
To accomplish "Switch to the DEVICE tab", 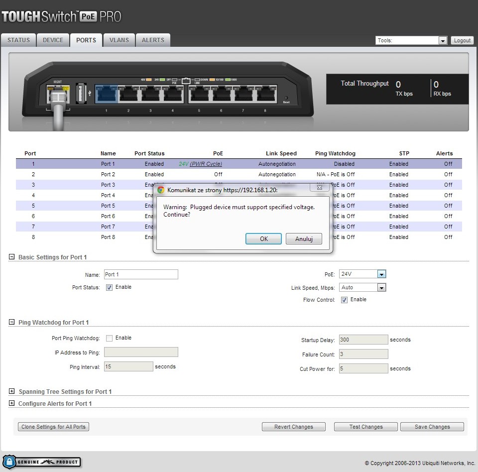I will click(53, 40).
